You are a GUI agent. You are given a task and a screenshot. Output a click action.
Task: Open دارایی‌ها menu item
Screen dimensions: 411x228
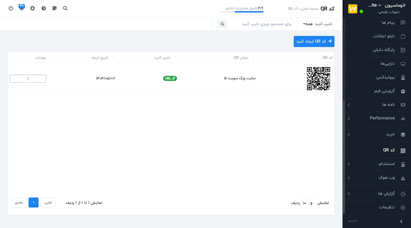(378, 64)
